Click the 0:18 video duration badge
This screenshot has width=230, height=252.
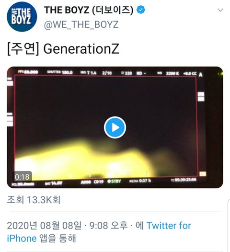tap(22, 177)
